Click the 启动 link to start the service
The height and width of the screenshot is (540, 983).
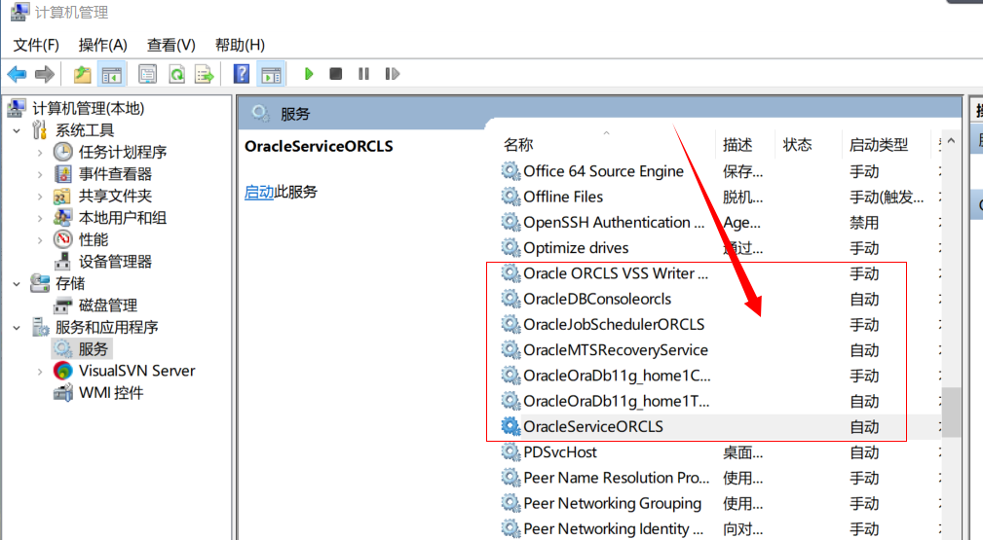(259, 192)
